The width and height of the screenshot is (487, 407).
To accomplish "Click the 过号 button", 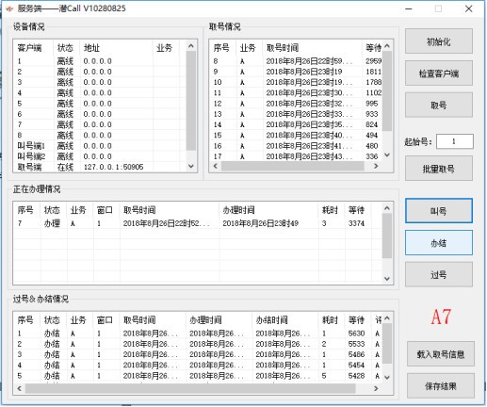I will [x=439, y=274].
